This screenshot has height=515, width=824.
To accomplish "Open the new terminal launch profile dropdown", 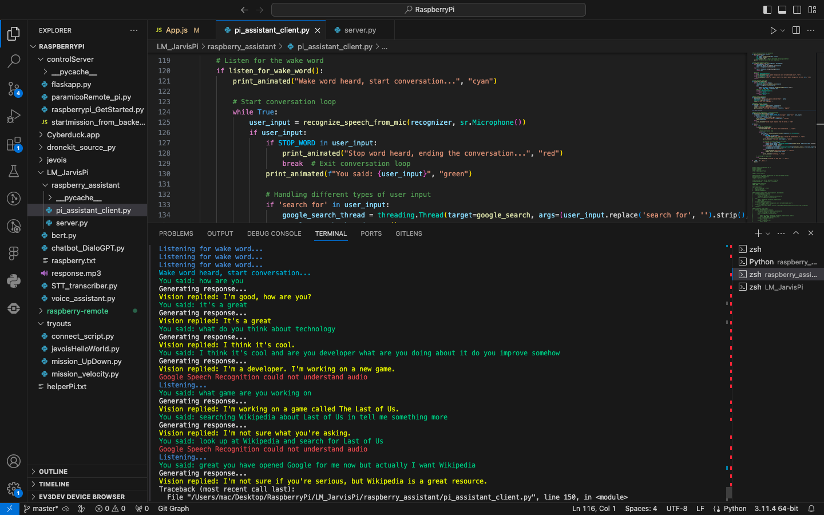I will coord(768,233).
